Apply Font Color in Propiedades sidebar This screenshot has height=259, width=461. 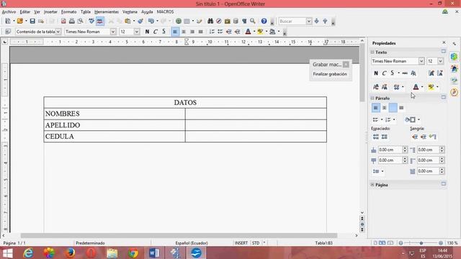(x=416, y=87)
